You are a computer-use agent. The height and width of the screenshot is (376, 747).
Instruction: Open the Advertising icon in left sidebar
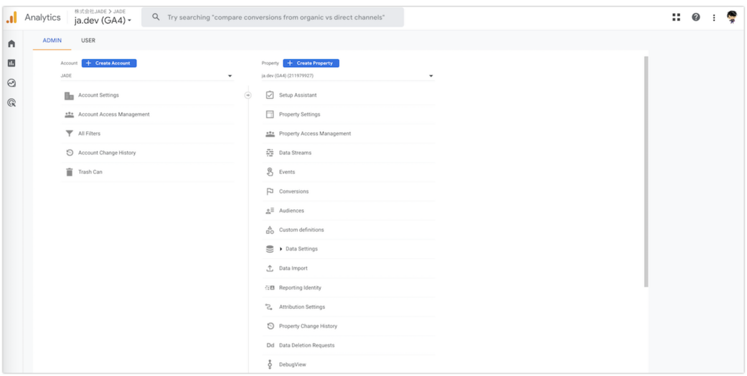pos(11,103)
